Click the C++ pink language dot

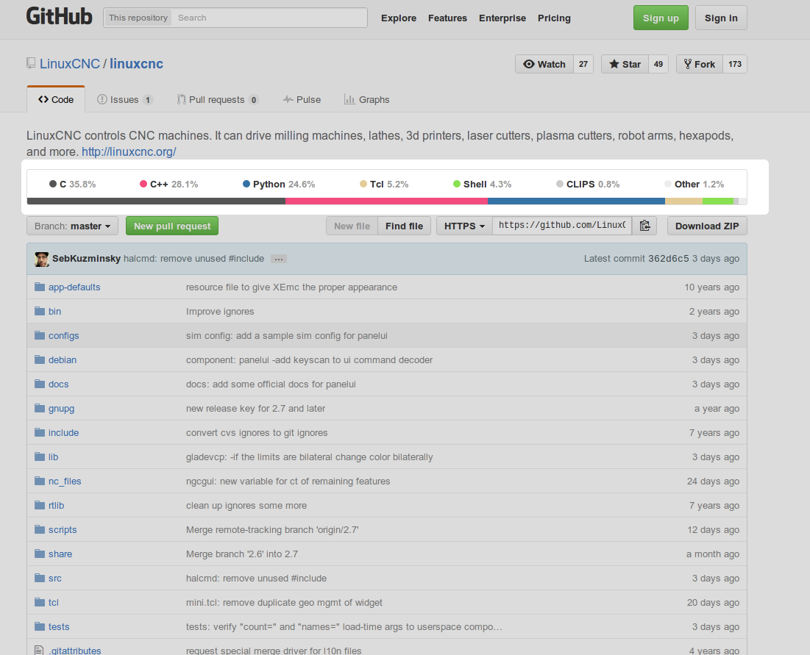(x=143, y=184)
